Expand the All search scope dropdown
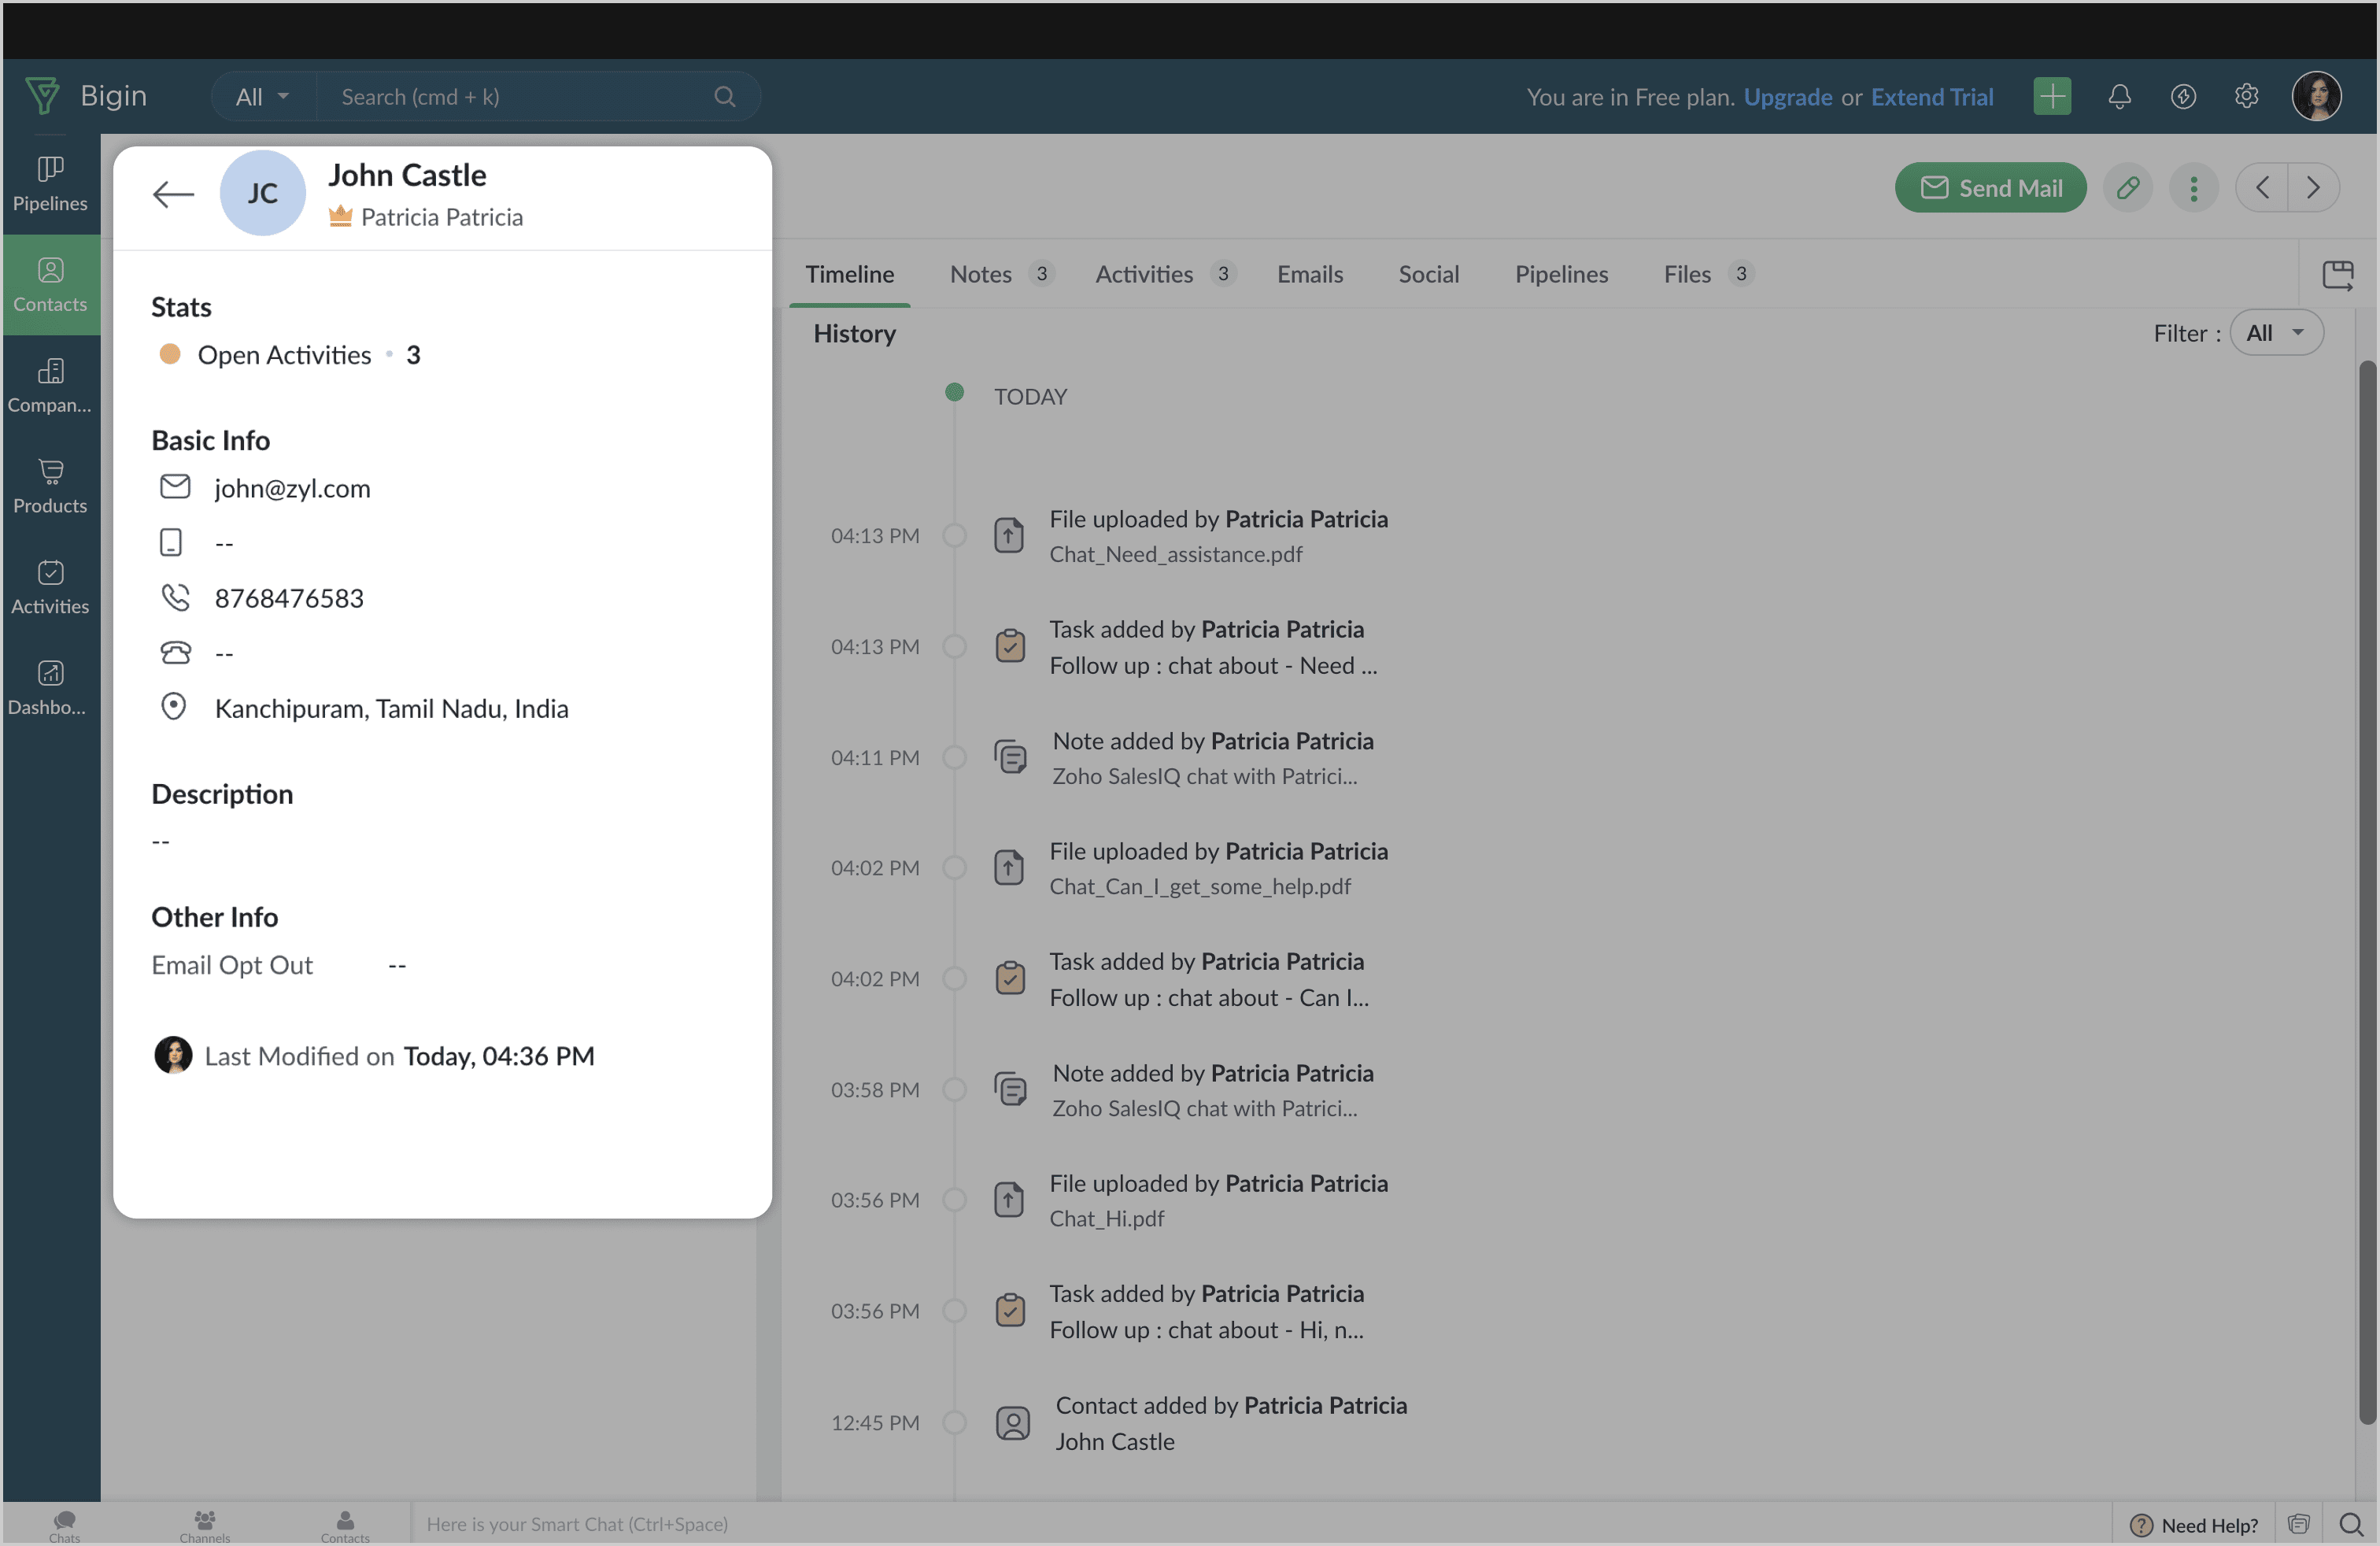Image resolution: width=2380 pixels, height=1546 pixels. pos(262,97)
